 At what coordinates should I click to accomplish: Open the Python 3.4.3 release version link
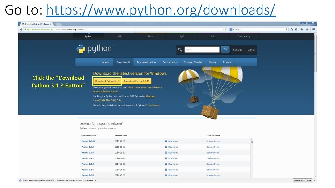[x=87, y=147]
